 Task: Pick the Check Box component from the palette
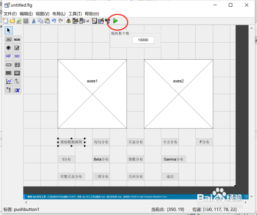coord(17,48)
